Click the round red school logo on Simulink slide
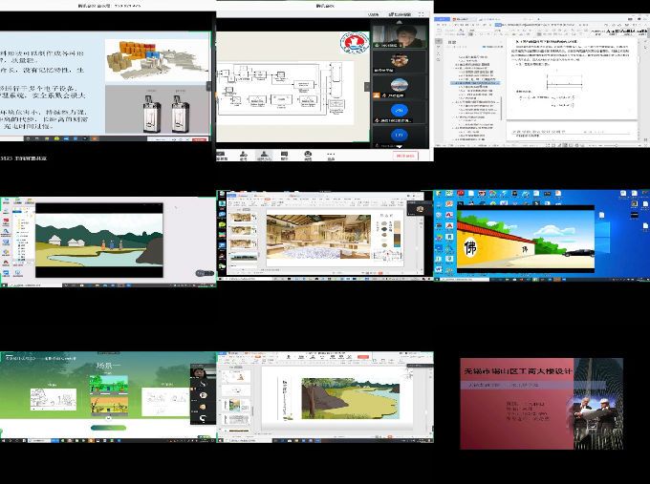The width and height of the screenshot is (650, 484). click(x=354, y=43)
